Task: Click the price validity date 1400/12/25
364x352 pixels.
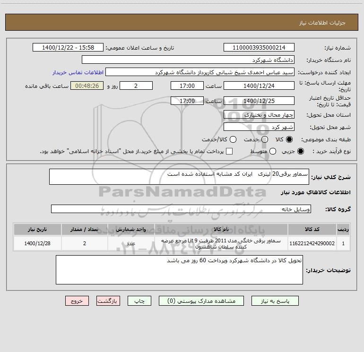Action: click(259, 101)
